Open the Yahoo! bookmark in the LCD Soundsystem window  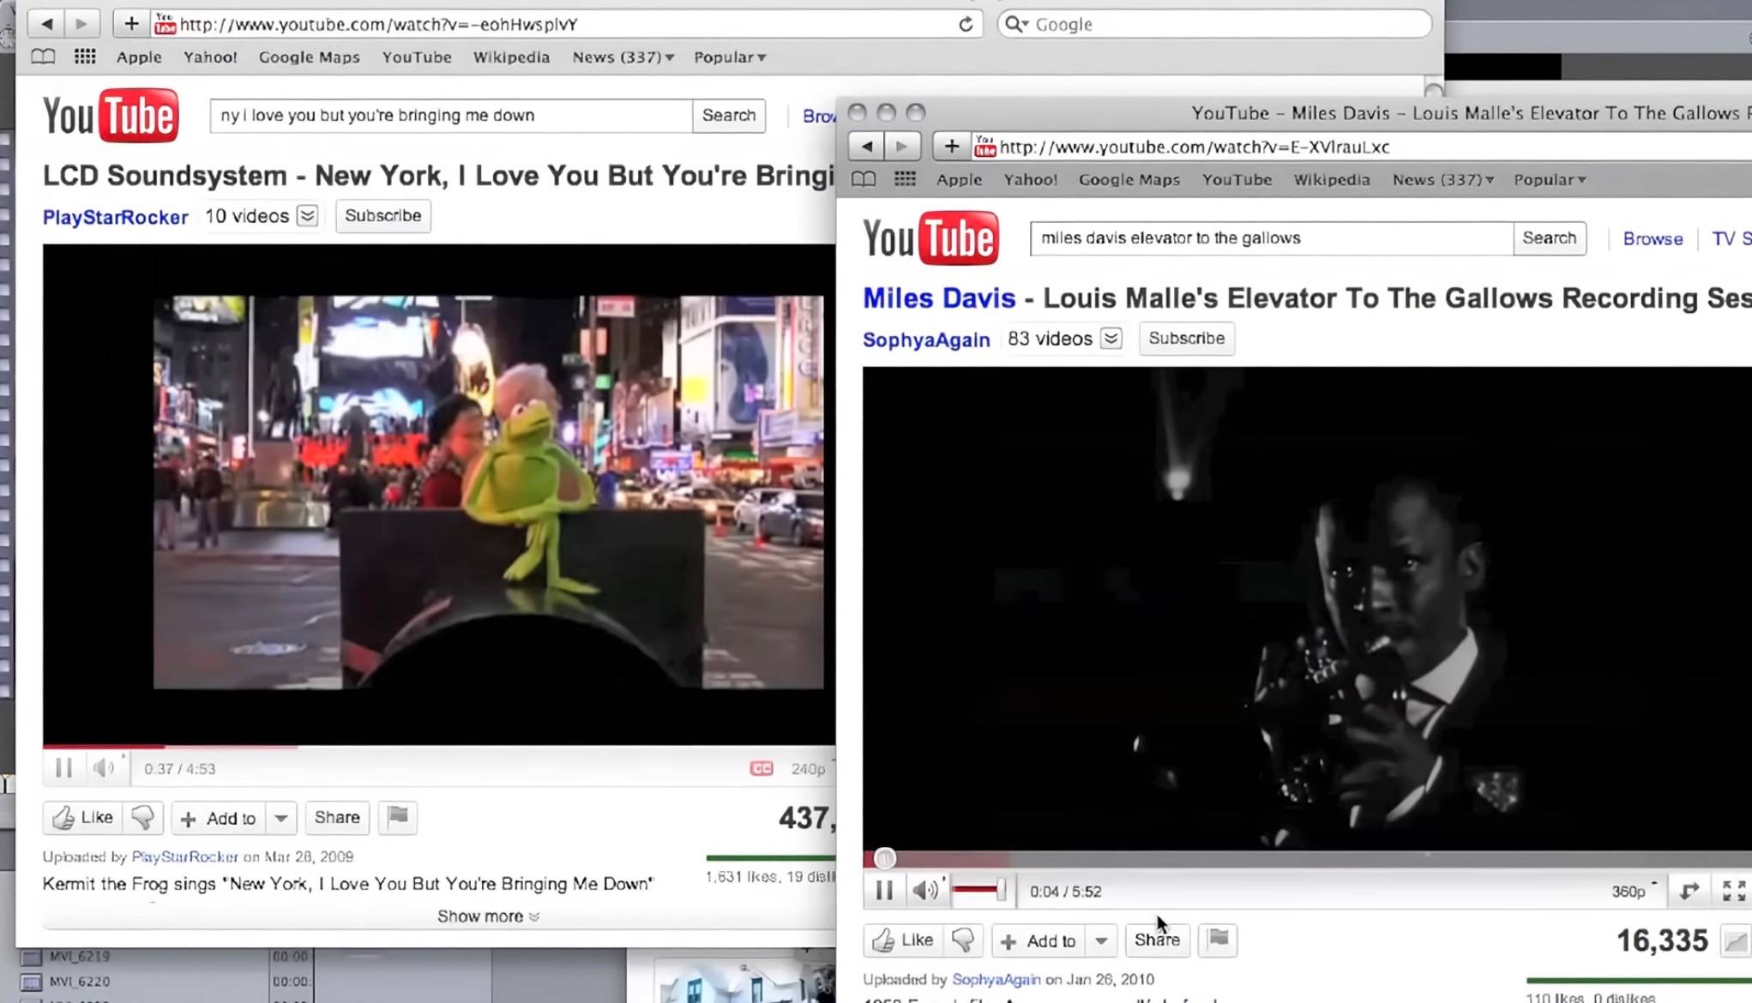(210, 57)
